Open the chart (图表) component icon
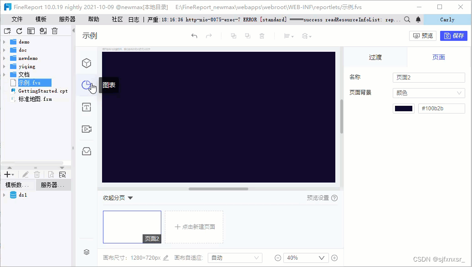The image size is (472, 267). (x=87, y=85)
